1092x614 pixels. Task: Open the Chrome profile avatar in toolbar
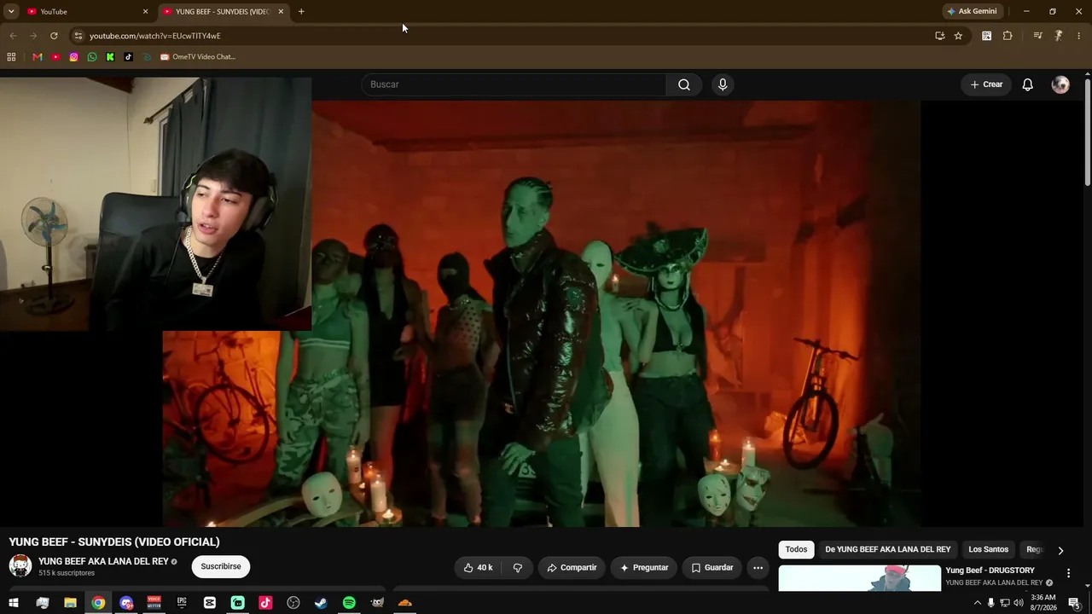tap(1058, 36)
